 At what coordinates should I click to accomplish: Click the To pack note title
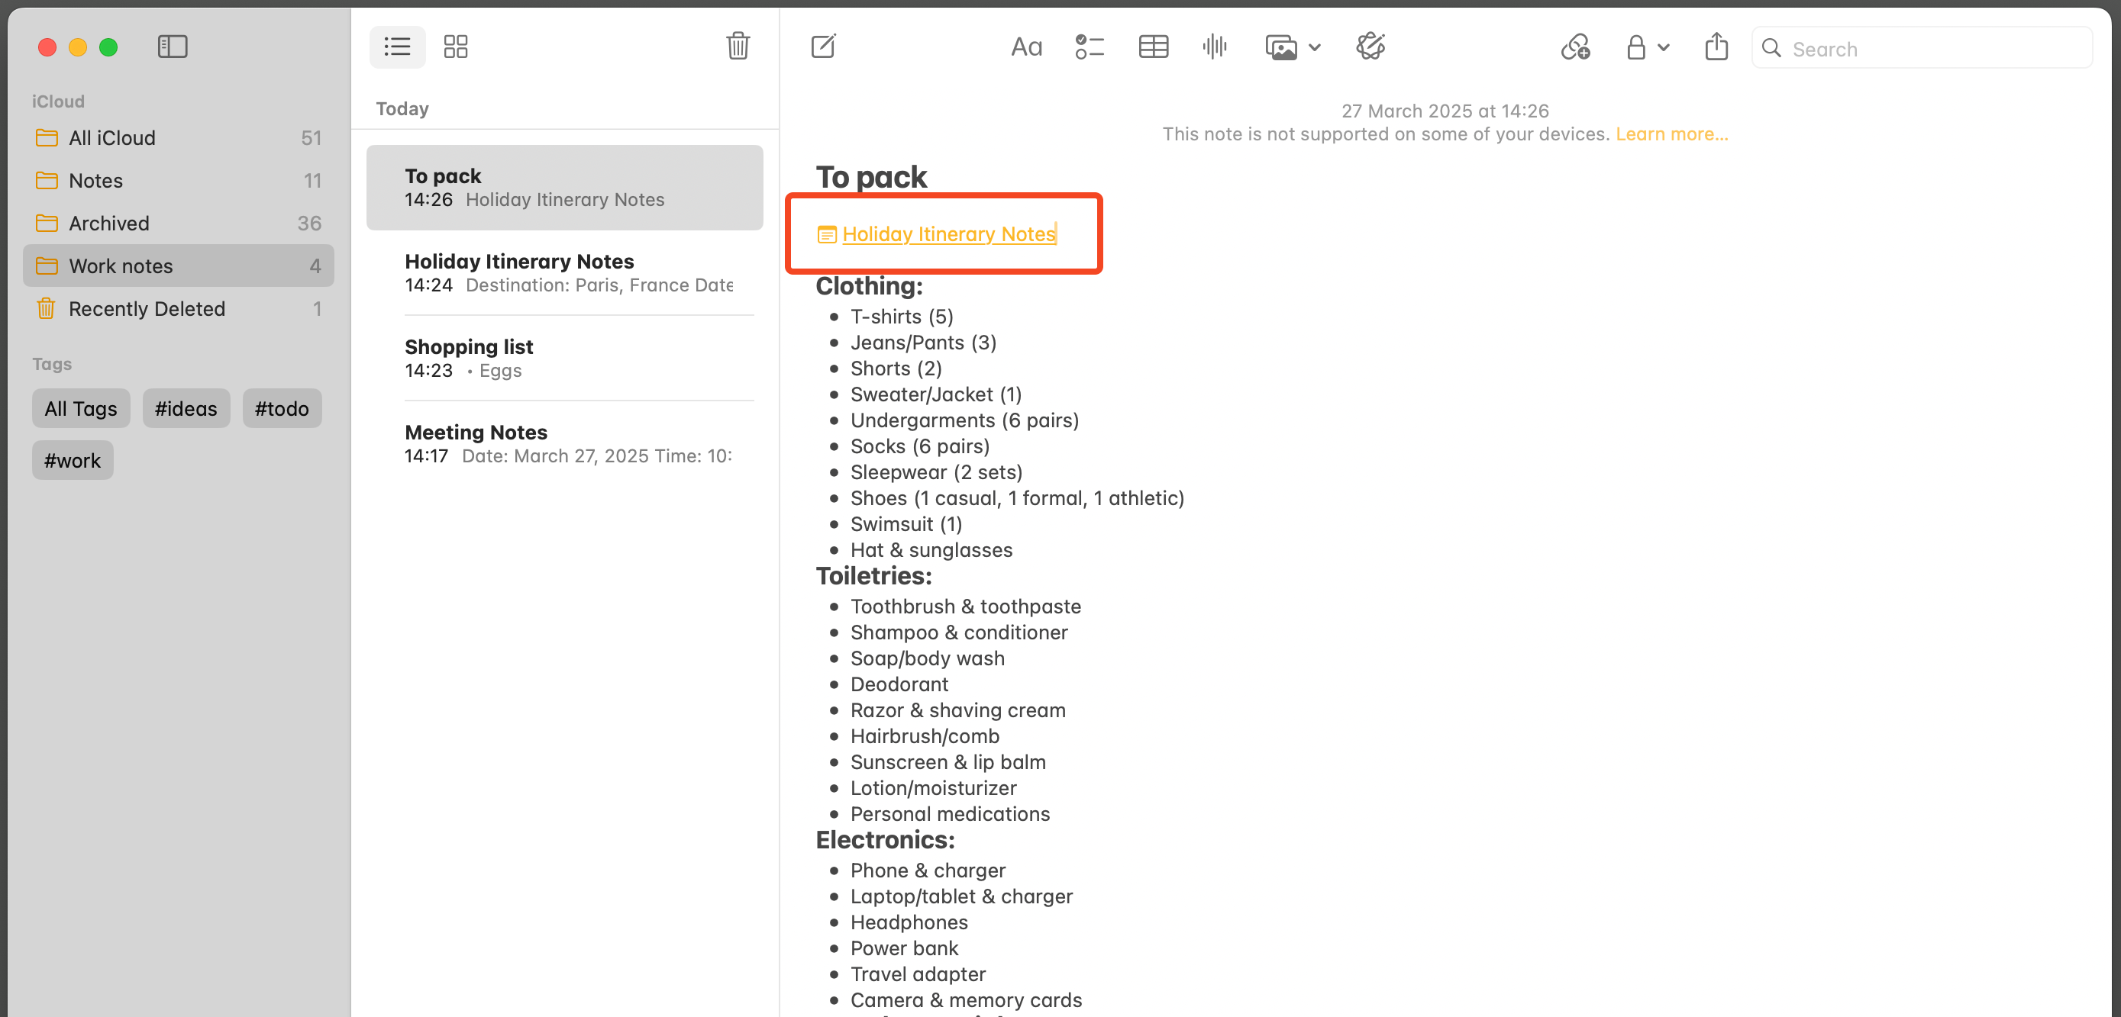coord(871,178)
